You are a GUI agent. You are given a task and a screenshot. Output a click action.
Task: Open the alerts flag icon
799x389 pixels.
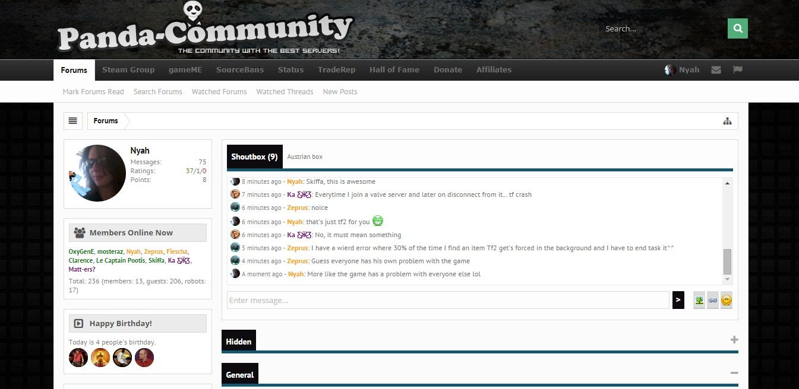(x=737, y=70)
